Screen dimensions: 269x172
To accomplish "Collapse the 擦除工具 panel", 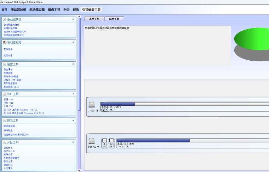I will click(73, 121).
